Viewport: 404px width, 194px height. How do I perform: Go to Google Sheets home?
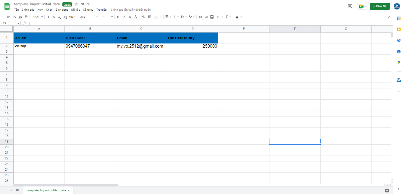7,6
